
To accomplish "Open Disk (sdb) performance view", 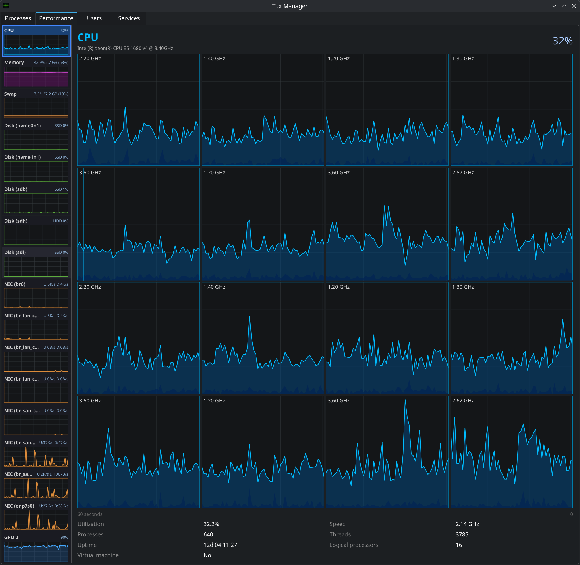I will pos(36,199).
